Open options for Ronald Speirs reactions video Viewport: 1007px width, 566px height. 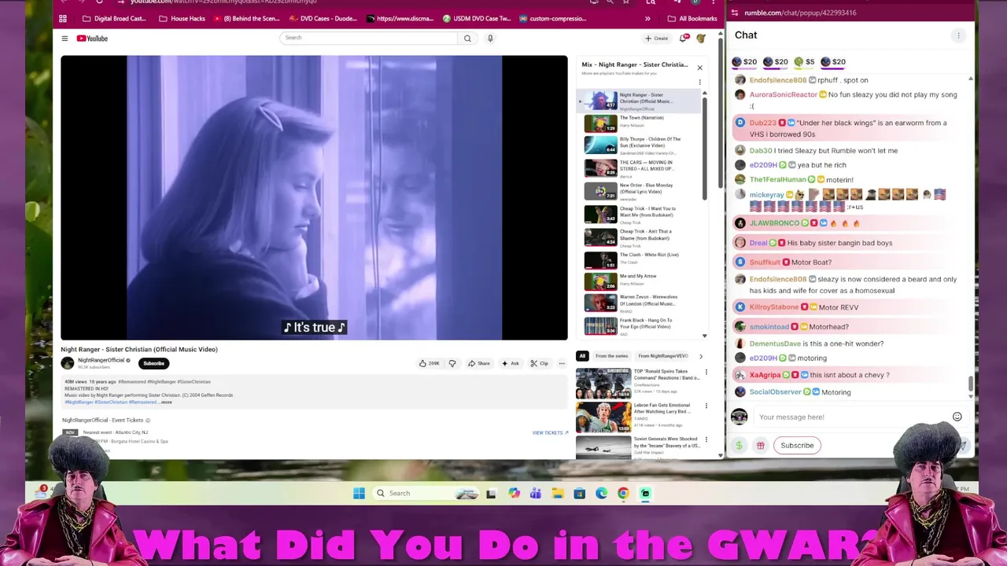click(x=706, y=373)
